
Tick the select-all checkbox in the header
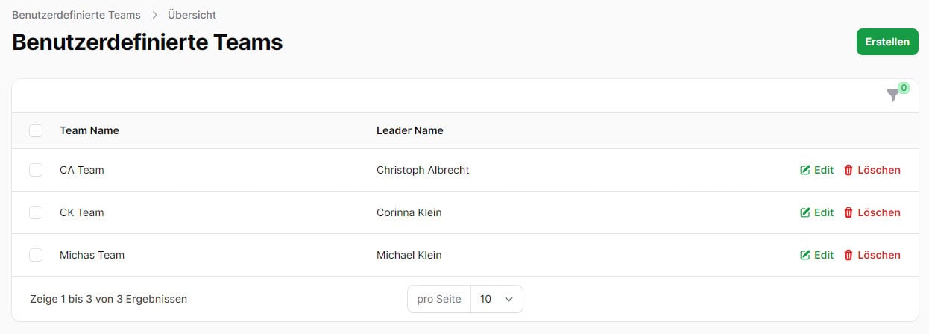coord(36,130)
